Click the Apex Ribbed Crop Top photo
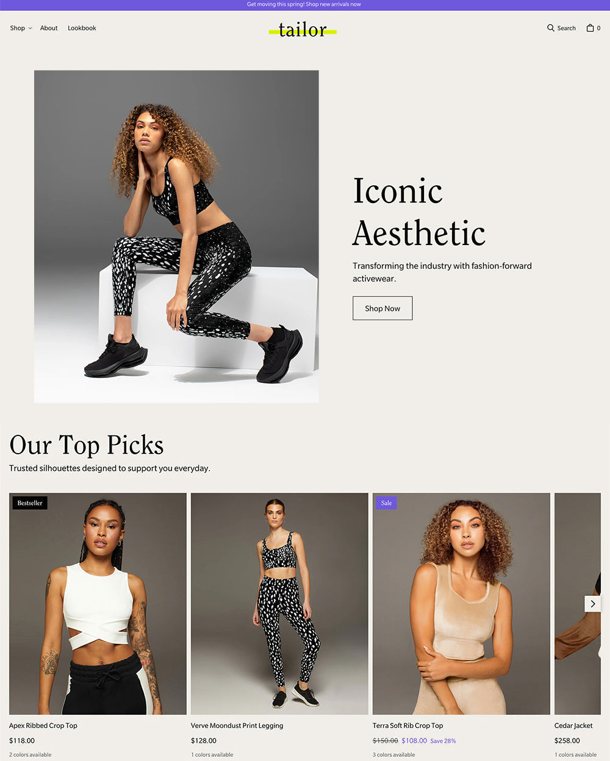Viewport: 610px width, 761px height. pos(98,604)
